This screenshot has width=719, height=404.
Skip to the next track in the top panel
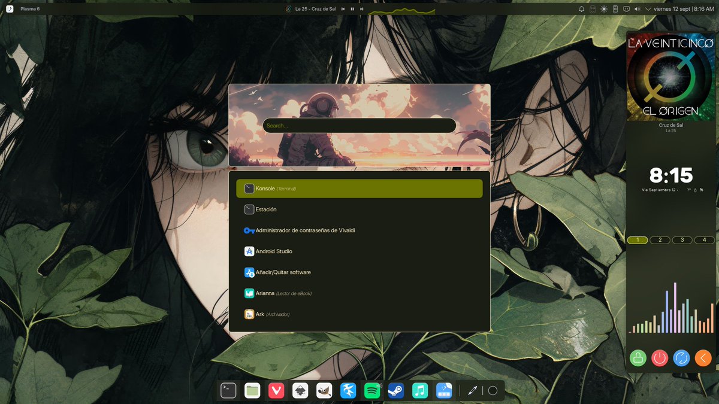[361, 8]
